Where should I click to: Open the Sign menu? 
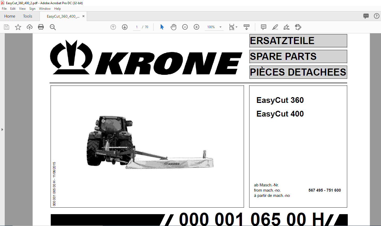pyautogui.click(x=32, y=9)
